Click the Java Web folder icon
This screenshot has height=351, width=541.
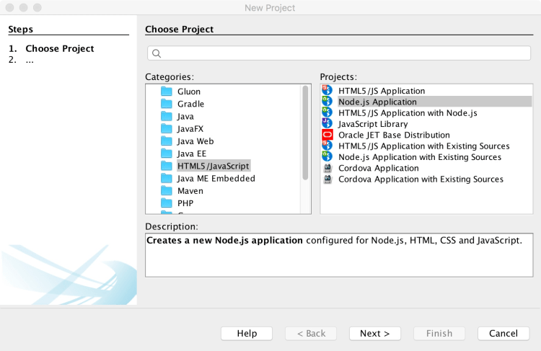(x=167, y=141)
